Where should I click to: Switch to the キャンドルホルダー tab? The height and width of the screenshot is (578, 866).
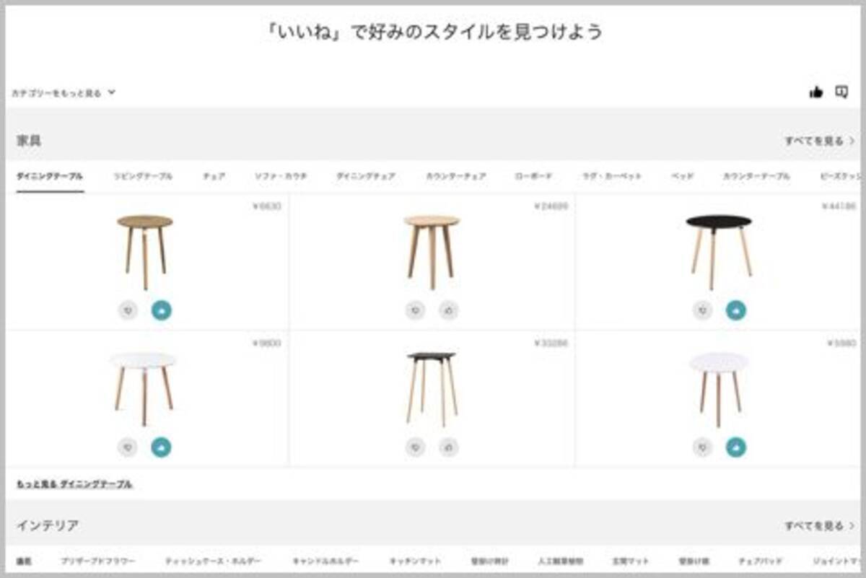[326, 561]
